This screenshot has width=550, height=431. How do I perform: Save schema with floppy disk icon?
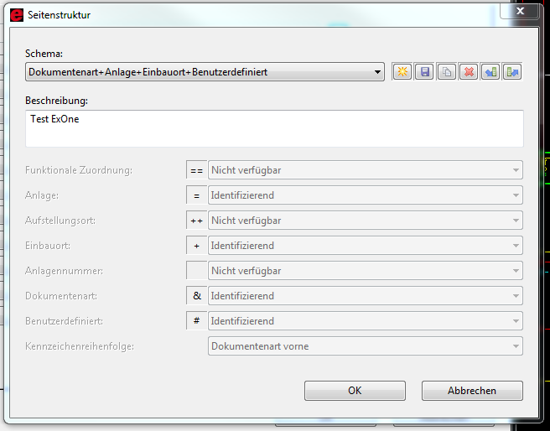424,72
